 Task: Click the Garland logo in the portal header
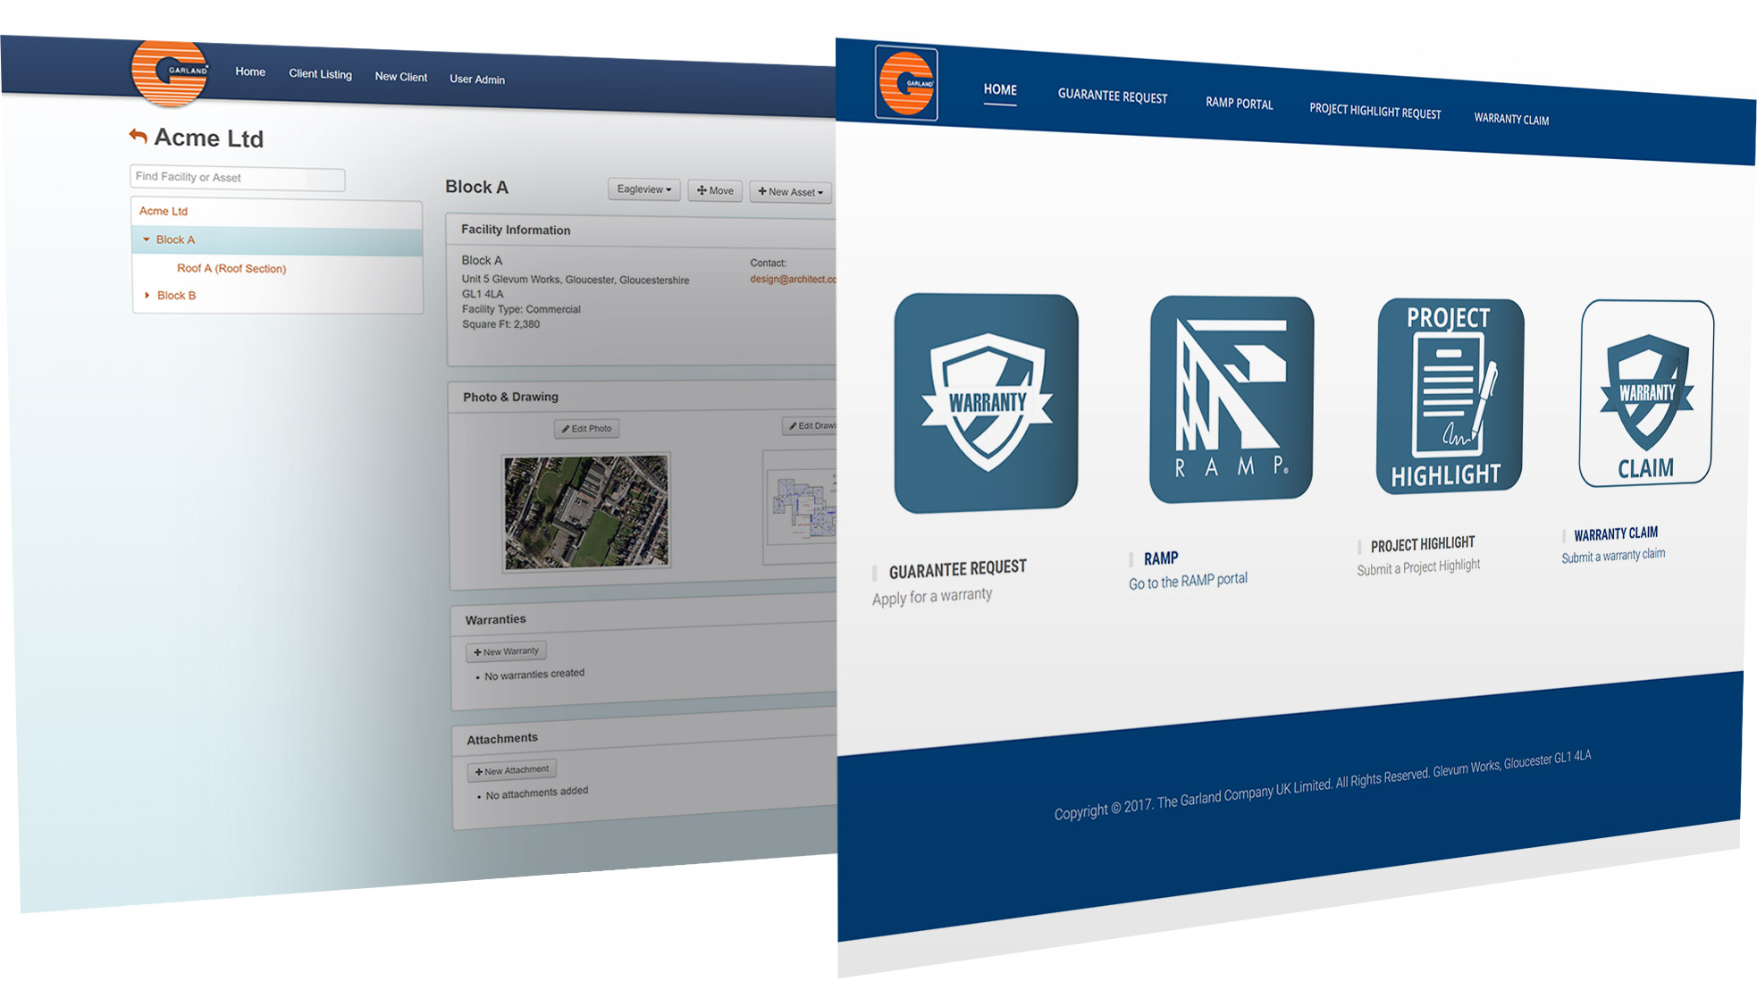(x=906, y=84)
